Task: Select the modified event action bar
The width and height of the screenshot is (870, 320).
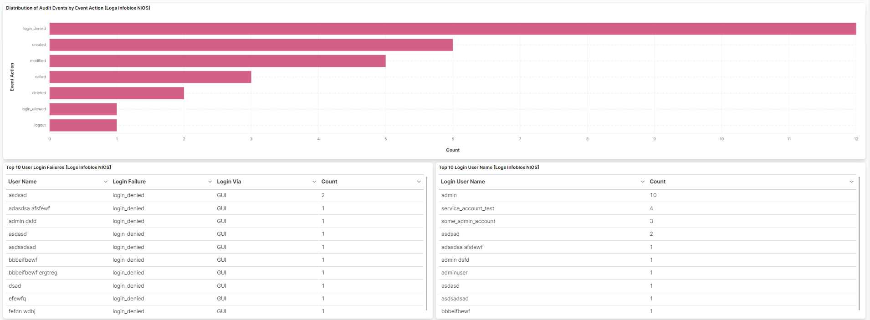Action: pos(217,61)
